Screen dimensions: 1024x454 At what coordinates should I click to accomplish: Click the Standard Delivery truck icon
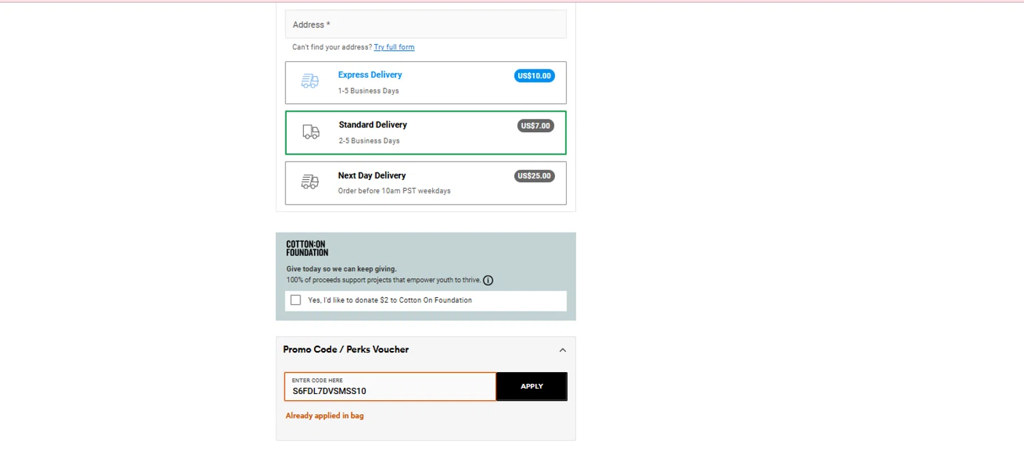[311, 132]
